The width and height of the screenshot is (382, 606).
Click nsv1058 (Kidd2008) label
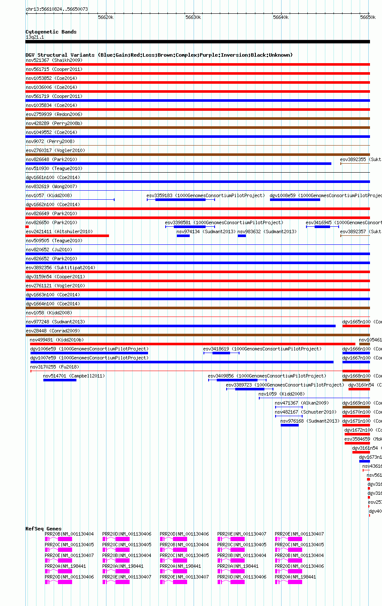pyautogui.click(x=49, y=313)
